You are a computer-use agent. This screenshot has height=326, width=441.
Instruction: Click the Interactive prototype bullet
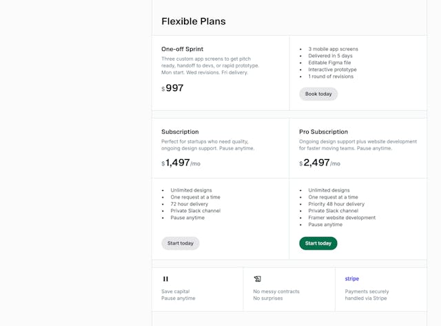coord(332,70)
